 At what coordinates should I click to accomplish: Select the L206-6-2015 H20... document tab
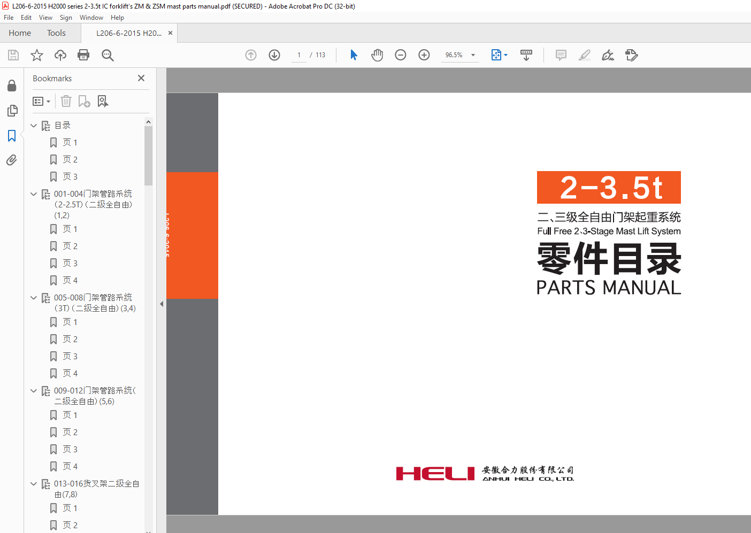pos(128,33)
